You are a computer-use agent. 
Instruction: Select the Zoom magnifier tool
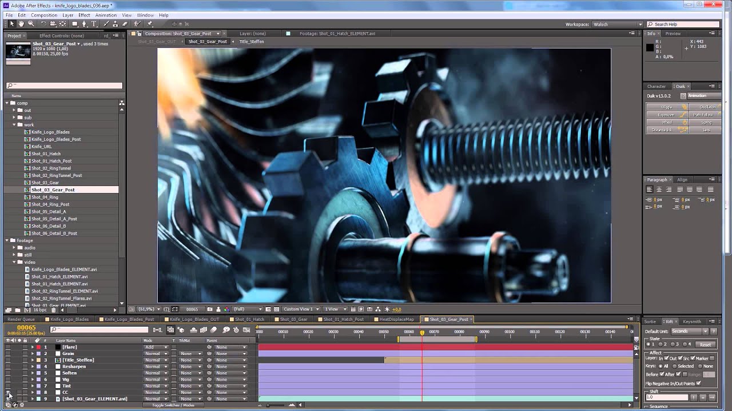coord(31,24)
